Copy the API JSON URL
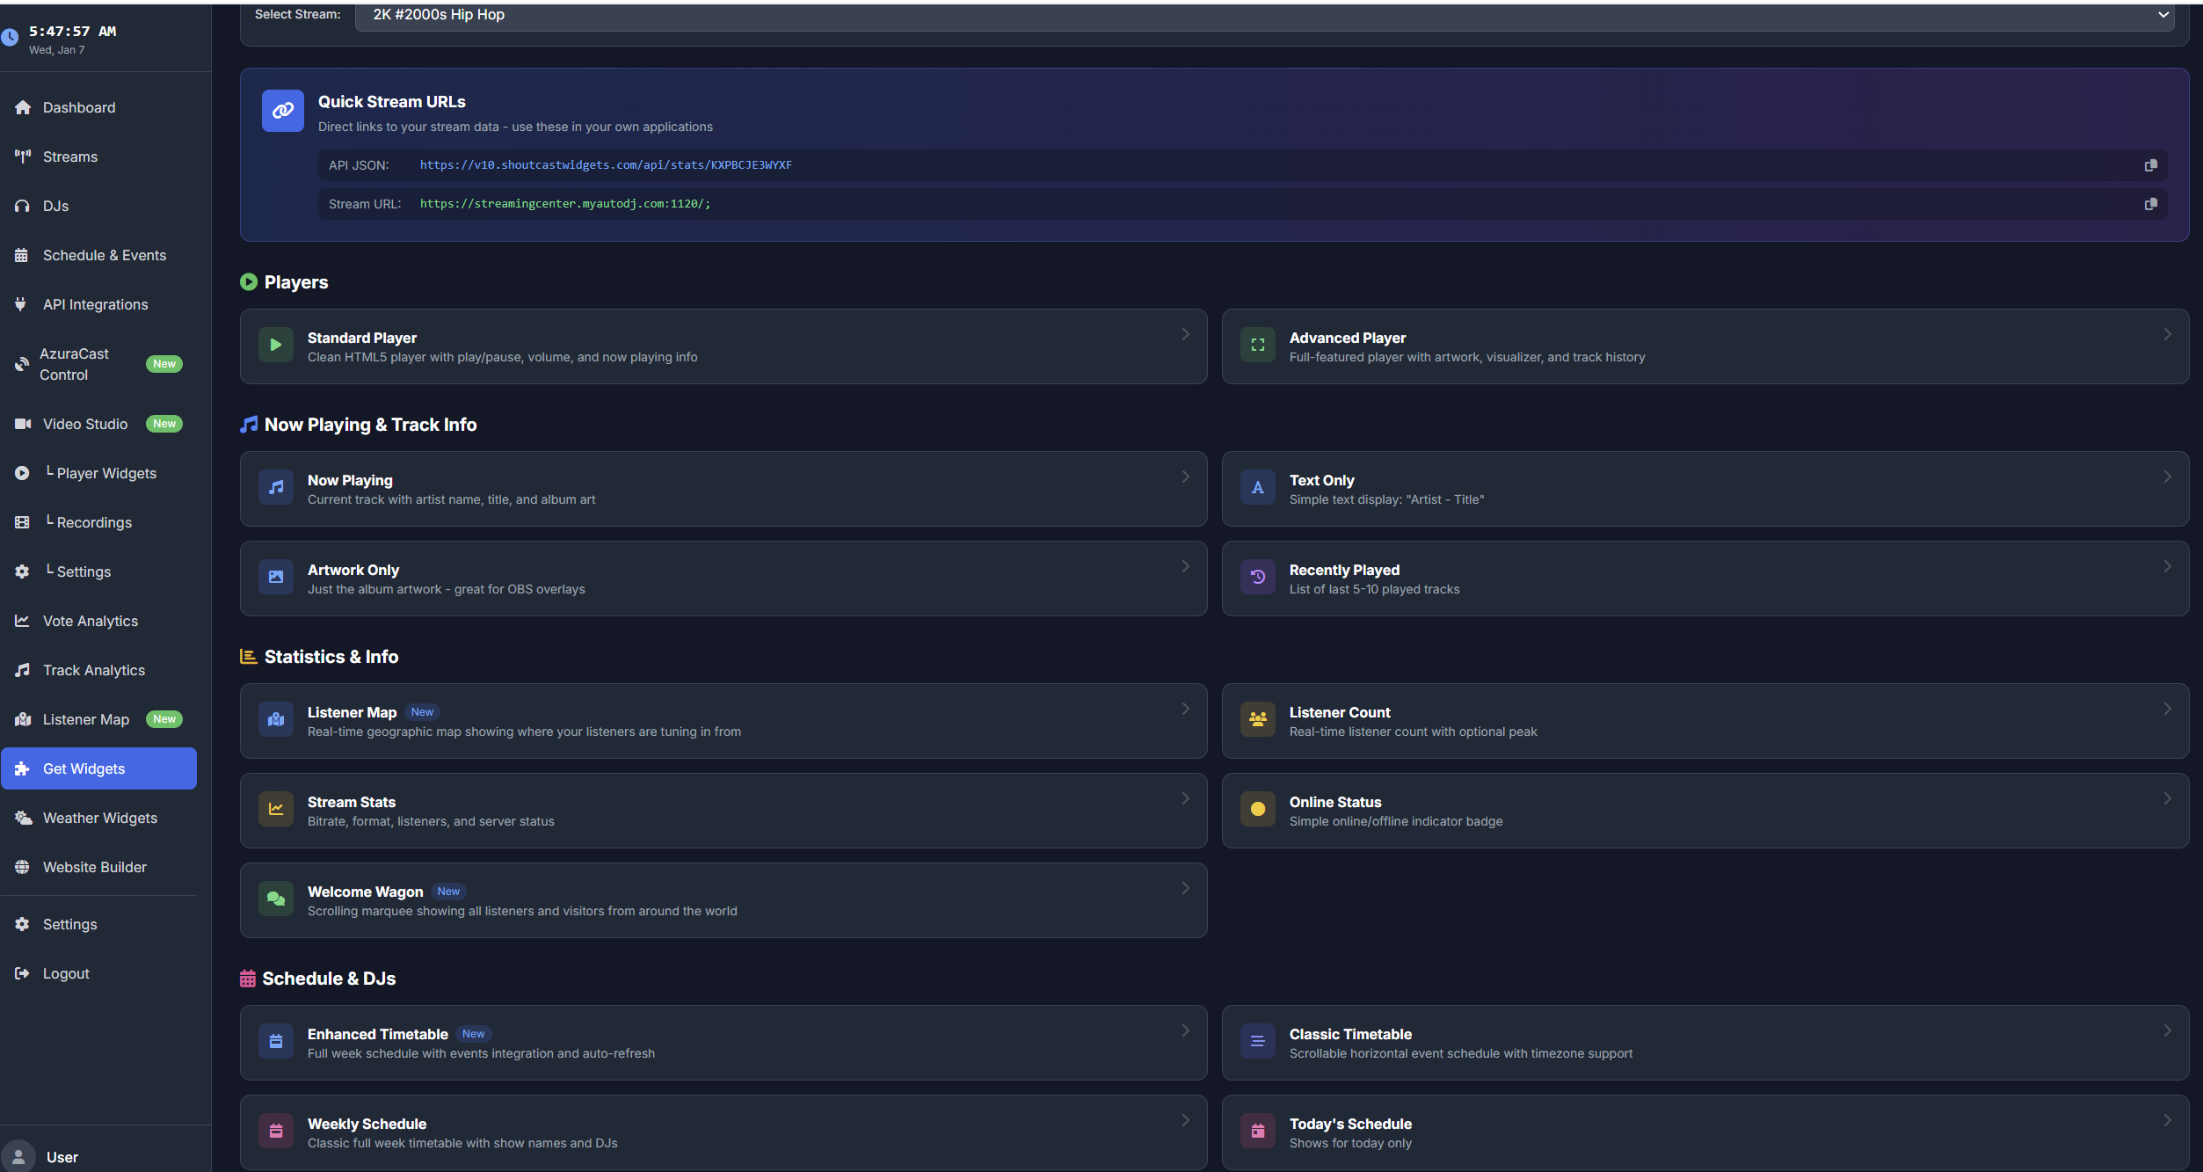2203x1172 pixels. point(2150,165)
